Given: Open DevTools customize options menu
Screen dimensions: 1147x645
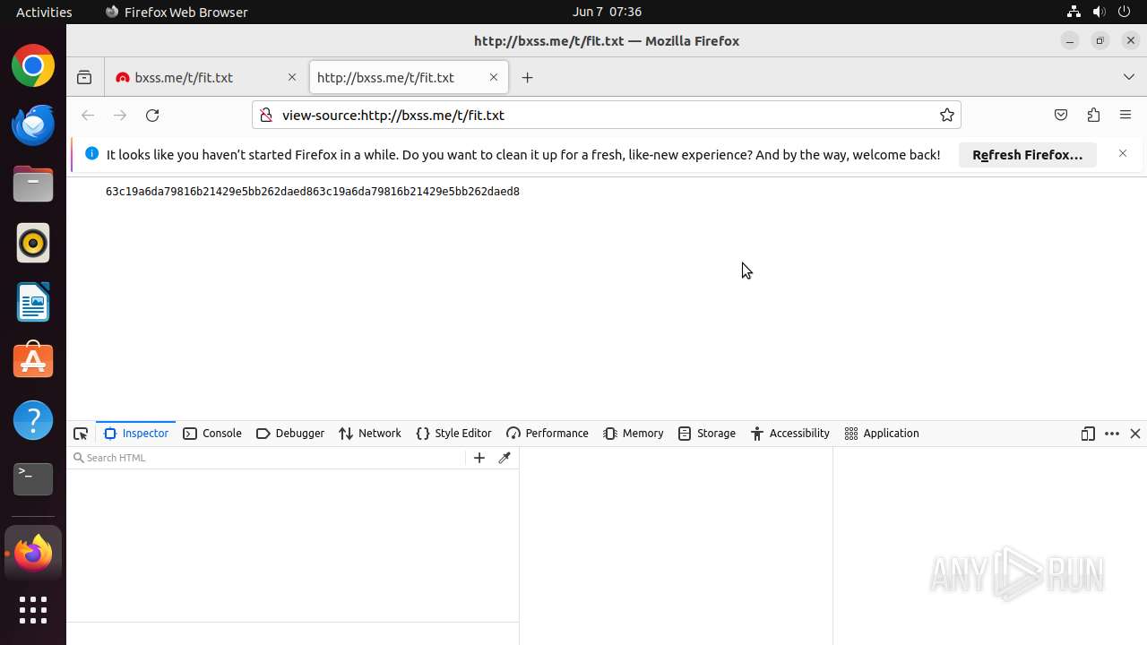Looking at the screenshot, I should point(1112,434).
